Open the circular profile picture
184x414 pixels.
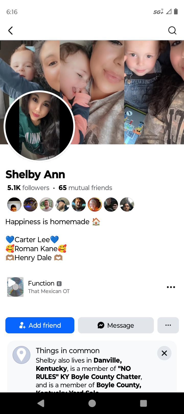(39, 126)
